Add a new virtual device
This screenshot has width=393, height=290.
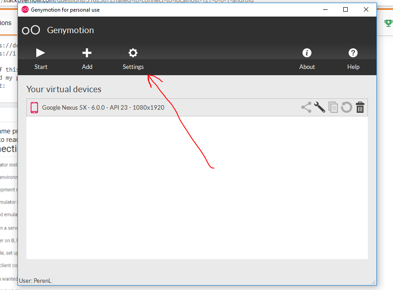(x=87, y=59)
